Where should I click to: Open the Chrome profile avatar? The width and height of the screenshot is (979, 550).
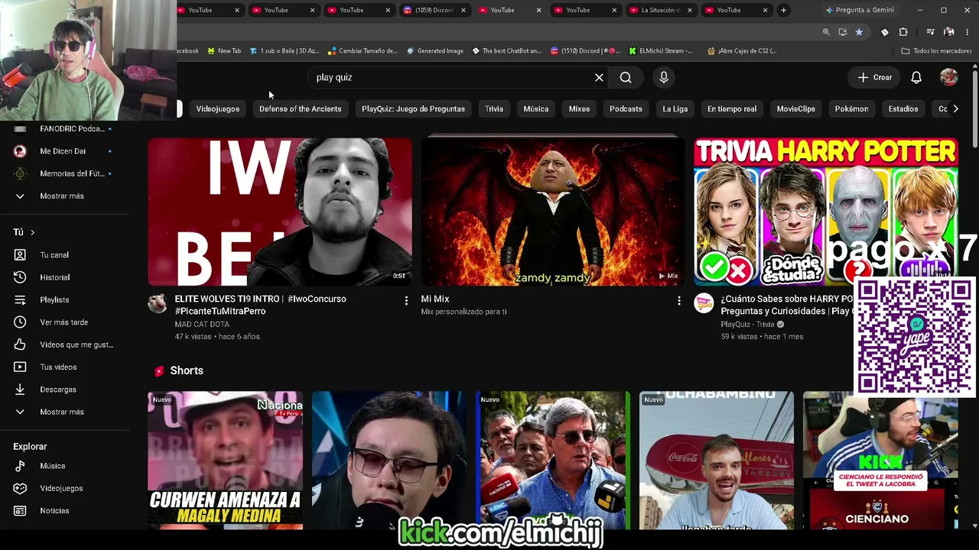pos(949,32)
